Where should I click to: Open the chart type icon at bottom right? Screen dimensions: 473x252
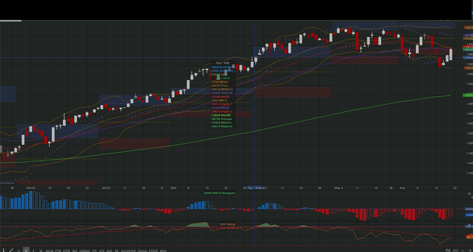[448, 250]
